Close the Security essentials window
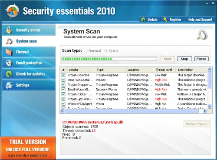The width and height of the screenshot is (217, 160). (x=213, y=3)
